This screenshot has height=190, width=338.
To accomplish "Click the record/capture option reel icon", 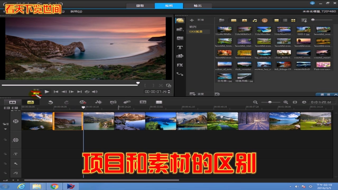I will coord(83,102).
